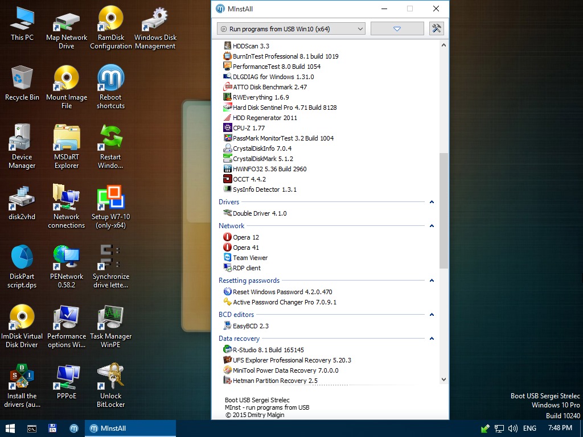
Task: Select DLGDIAG for Windows 1.31.0
Action: point(269,77)
